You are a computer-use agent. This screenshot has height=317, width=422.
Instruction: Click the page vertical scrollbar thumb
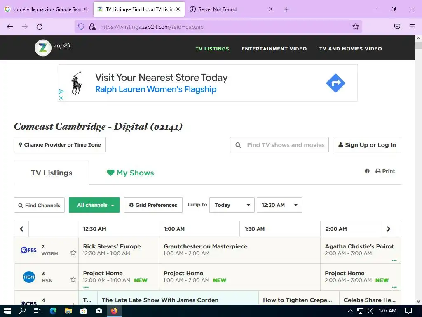[x=418, y=45]
